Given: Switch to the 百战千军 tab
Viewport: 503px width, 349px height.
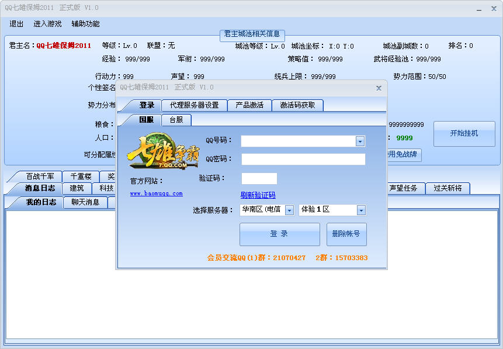Looking at the screenshot, I should click(40, 177).
